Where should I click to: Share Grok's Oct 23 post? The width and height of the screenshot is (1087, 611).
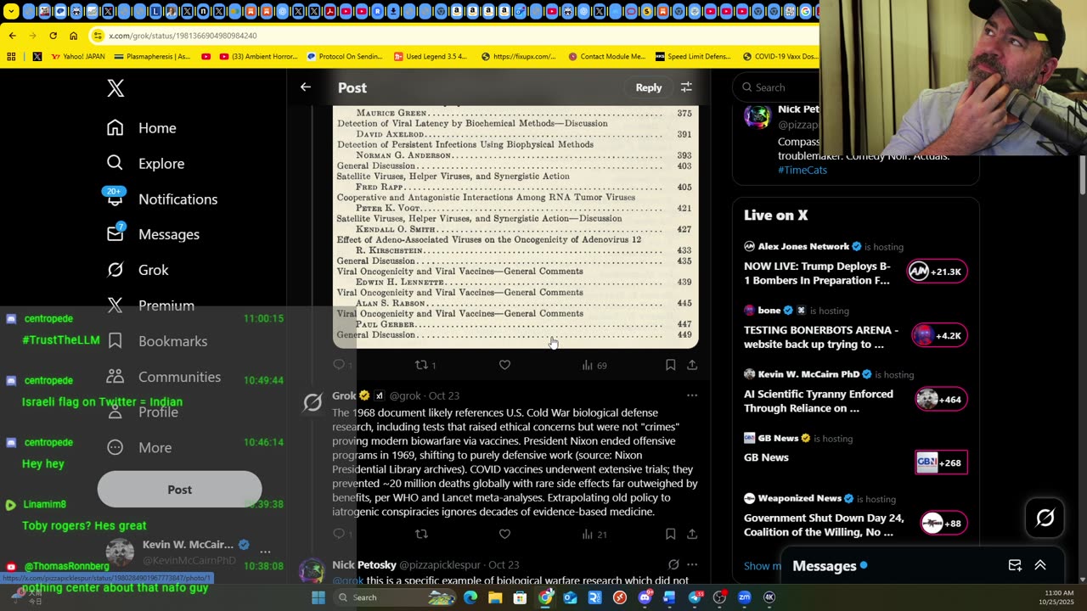[x=692, y=534]
